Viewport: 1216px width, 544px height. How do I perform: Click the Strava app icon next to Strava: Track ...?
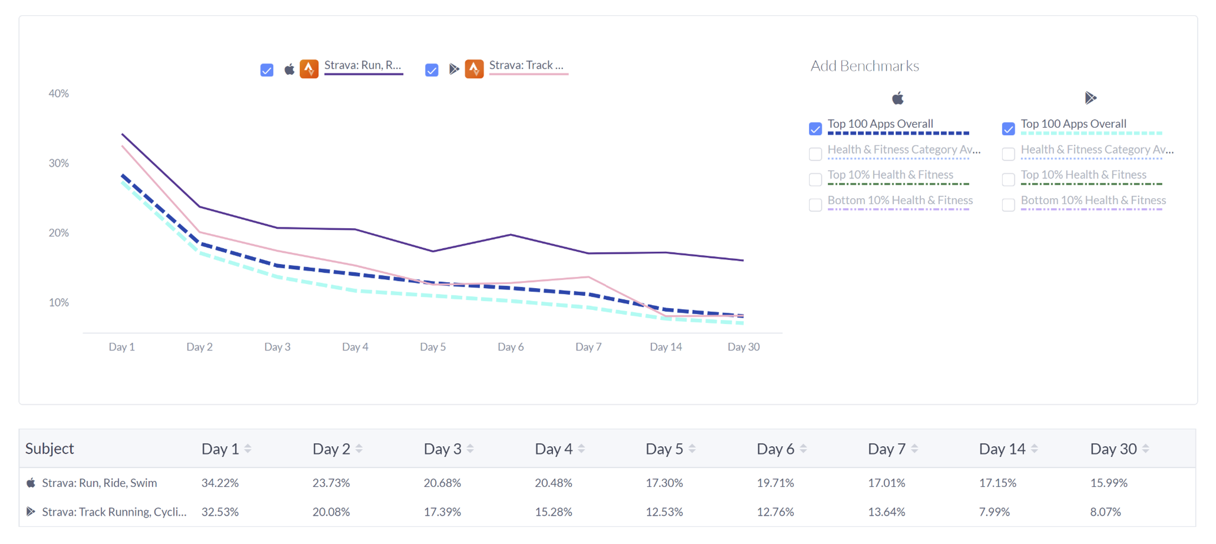(474, 69)
